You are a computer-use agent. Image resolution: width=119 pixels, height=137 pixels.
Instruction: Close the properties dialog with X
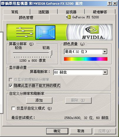tap(115, 4)
